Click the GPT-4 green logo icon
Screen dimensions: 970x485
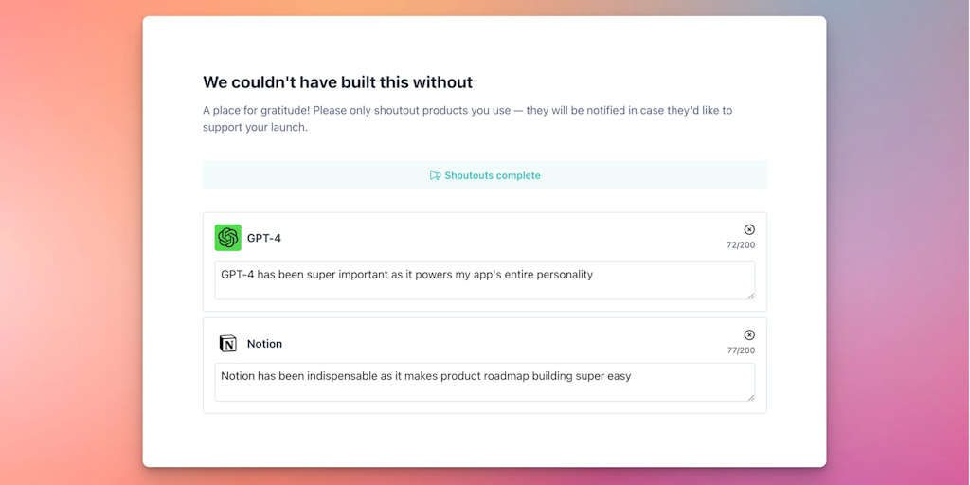228,238
